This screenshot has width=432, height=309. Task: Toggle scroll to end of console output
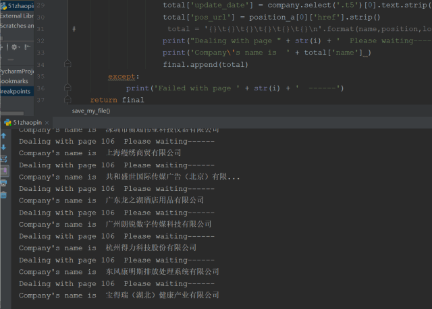[5, 171]
